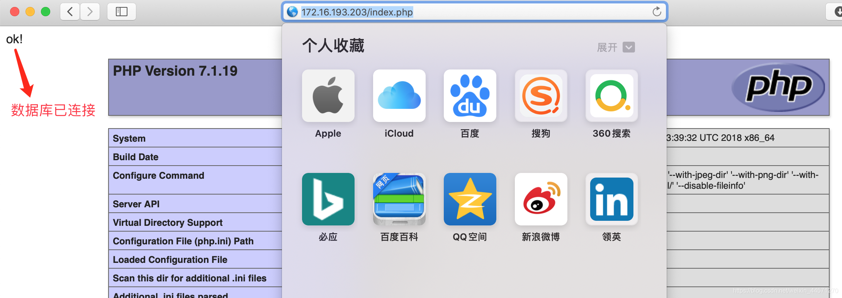Click the 展开 label in favorites panel
842x298 pixels.
click(607, 47)
